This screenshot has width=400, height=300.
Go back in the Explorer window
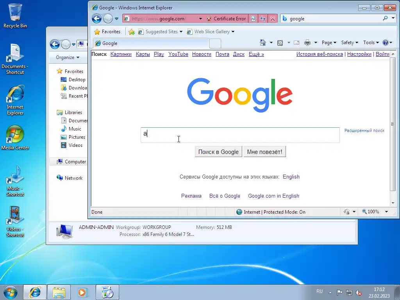[55, 44]
